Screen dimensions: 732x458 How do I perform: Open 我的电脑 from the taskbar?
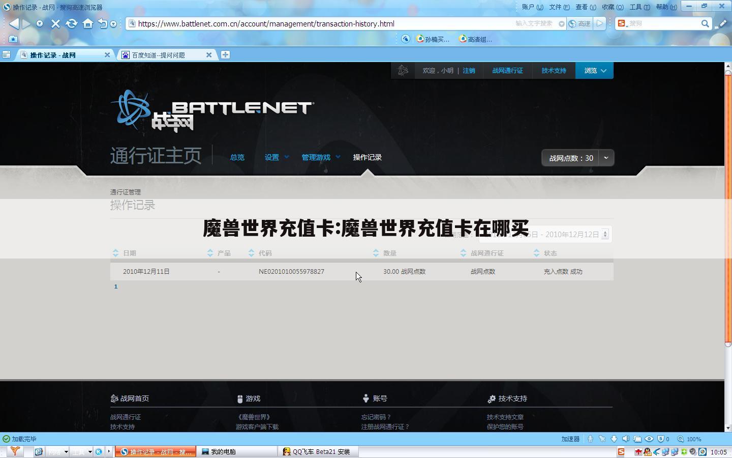[237, 451]
